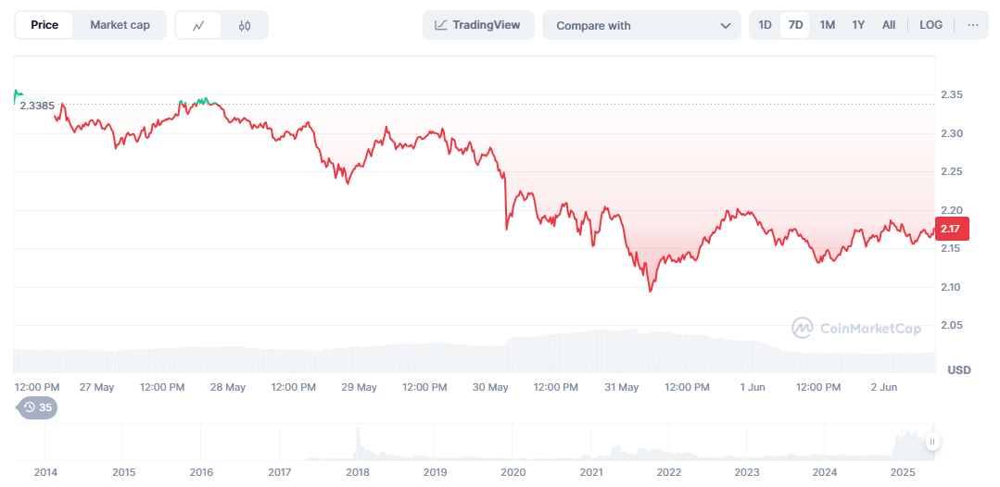Screen dimensions: 1000x487
Task: Click the 31 May low point on chart
Action: pyautogui.click(x=651, y=291)
